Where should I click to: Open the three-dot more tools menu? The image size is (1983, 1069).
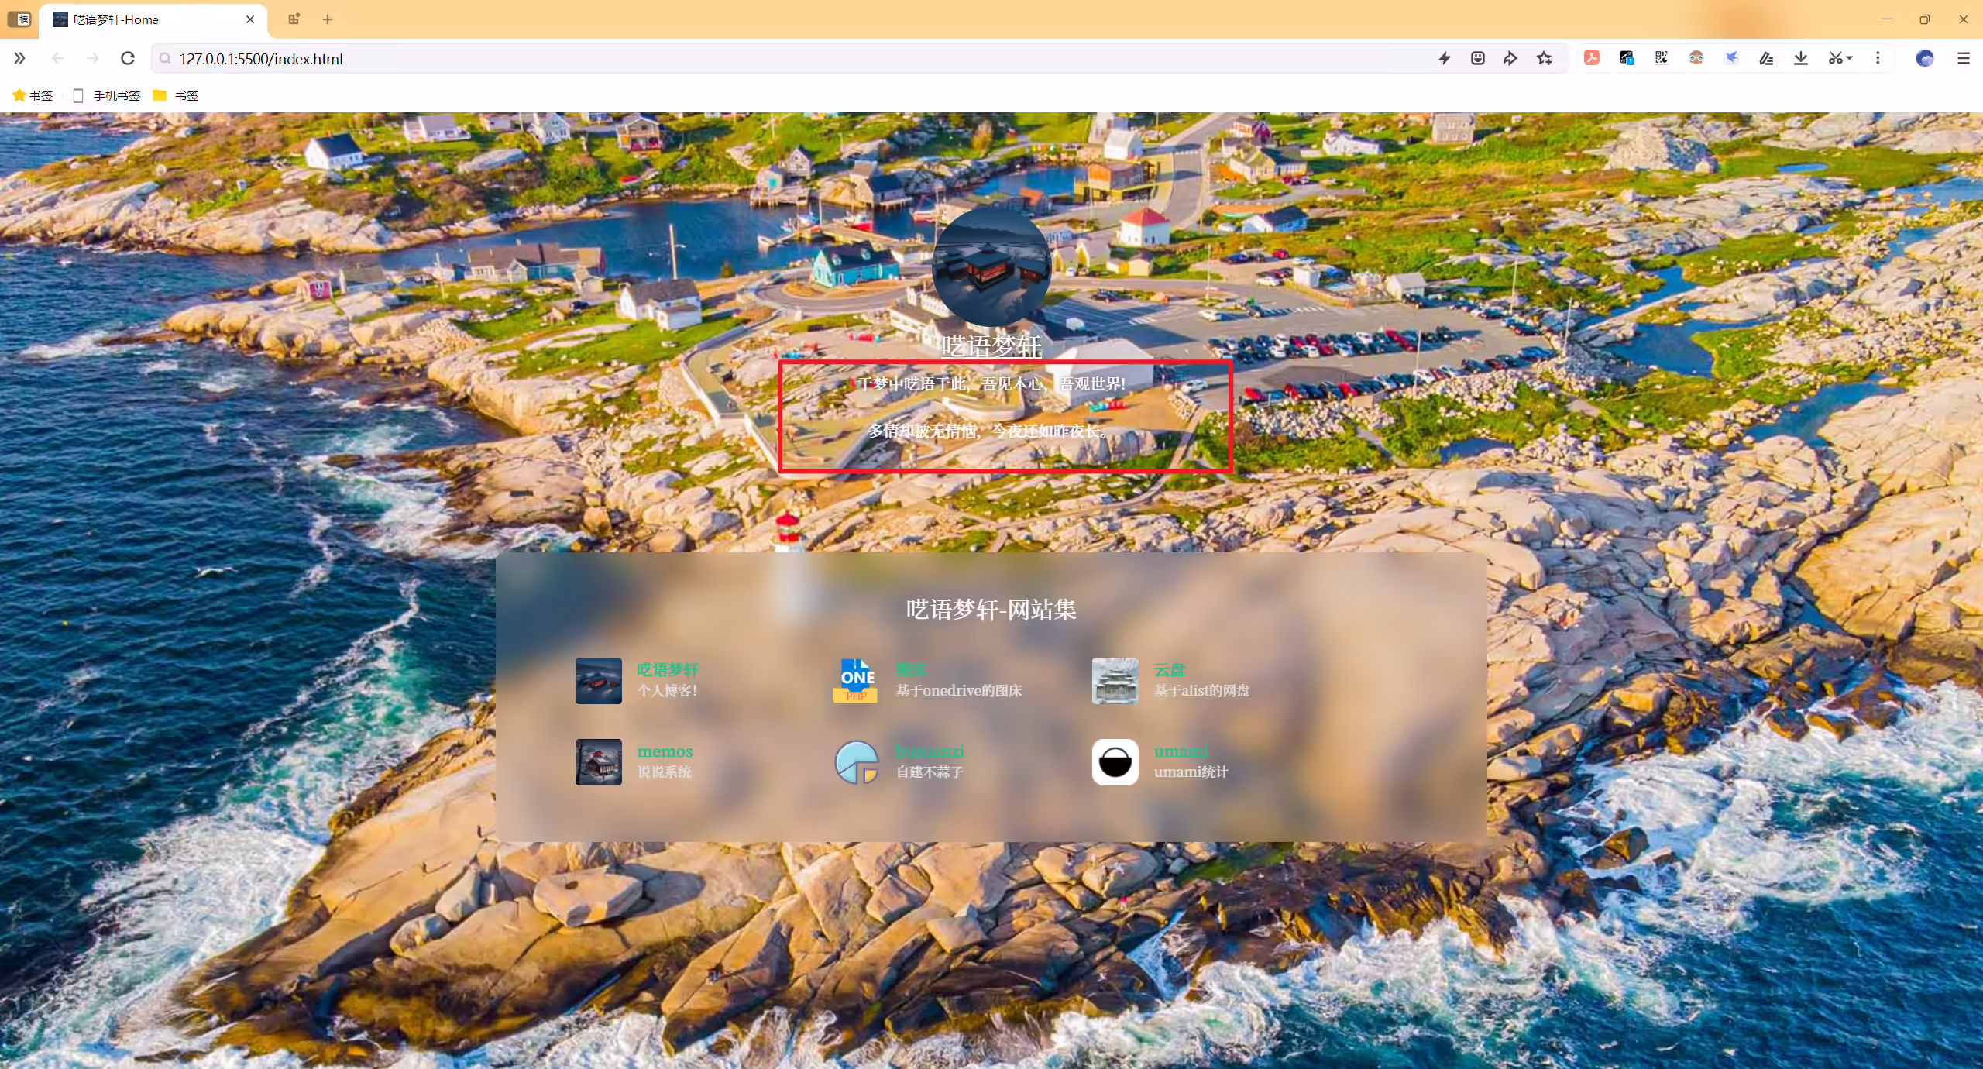(1878, 58)
